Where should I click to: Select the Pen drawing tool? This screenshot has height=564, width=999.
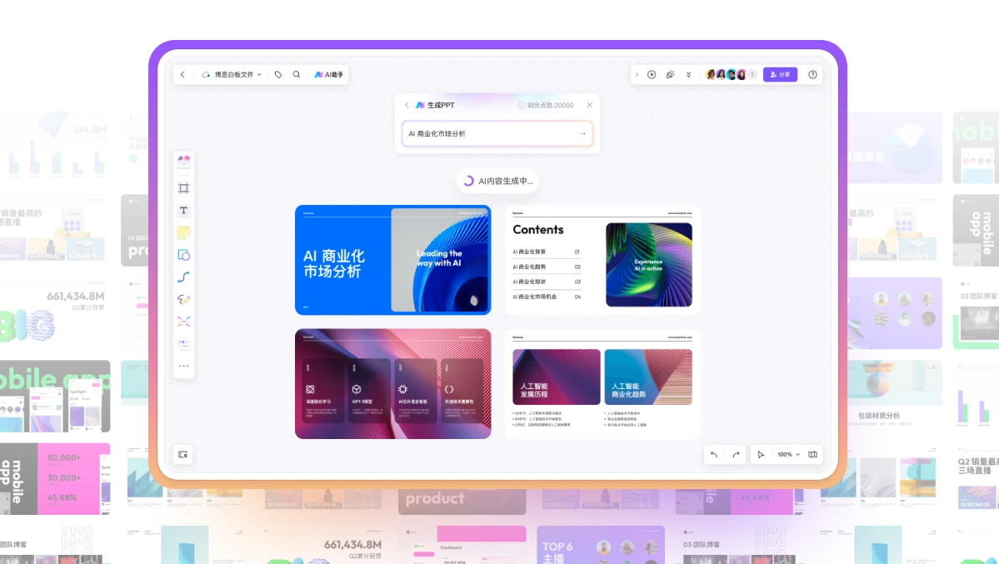pyautogui.click(x=183, y=300)
